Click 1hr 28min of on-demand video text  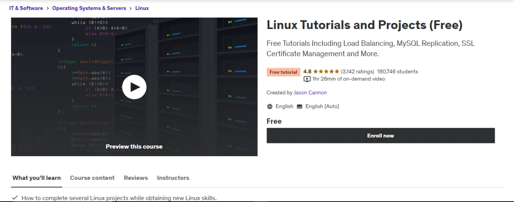tap(349, 79)
